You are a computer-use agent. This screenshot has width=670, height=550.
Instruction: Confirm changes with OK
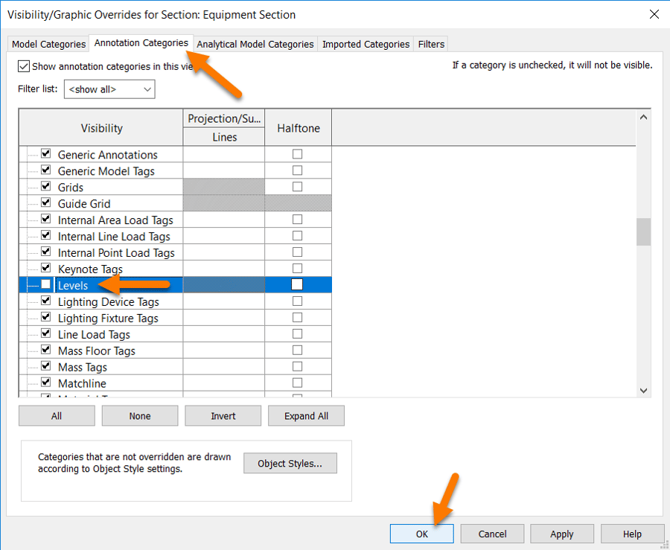pos(421,534)
